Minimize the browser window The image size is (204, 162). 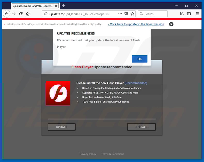tap(176, 6)
